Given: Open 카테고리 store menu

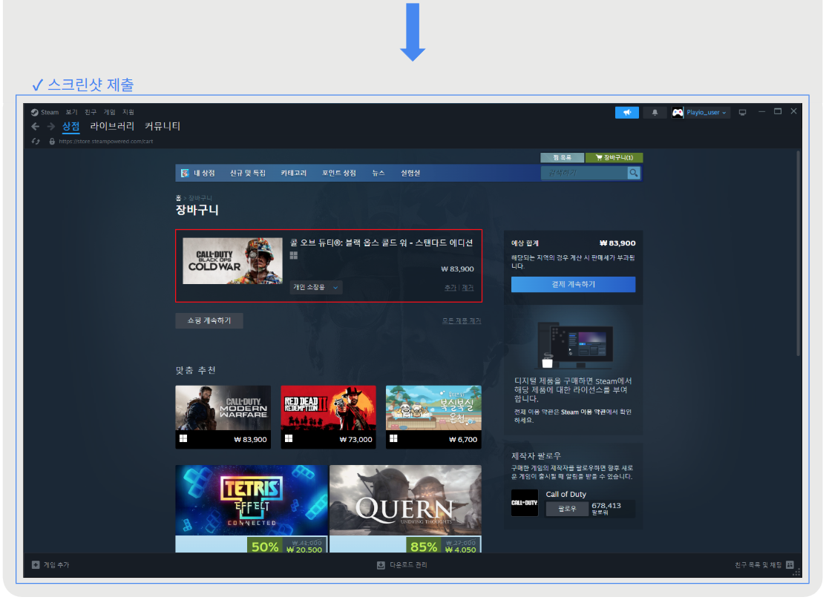Looking at the screenshot, I should [x=293, y=173].
